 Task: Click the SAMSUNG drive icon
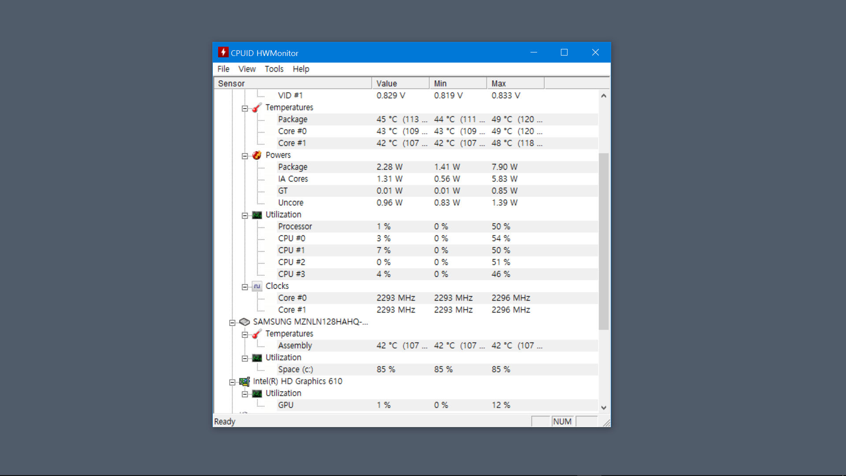[245, 322]
